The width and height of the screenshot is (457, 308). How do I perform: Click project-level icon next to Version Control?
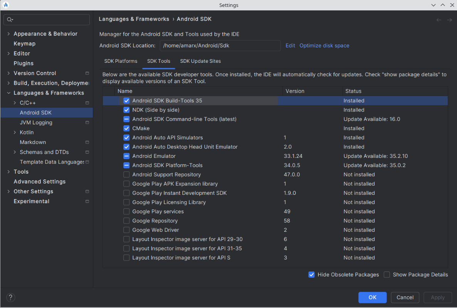click(87, 73)
